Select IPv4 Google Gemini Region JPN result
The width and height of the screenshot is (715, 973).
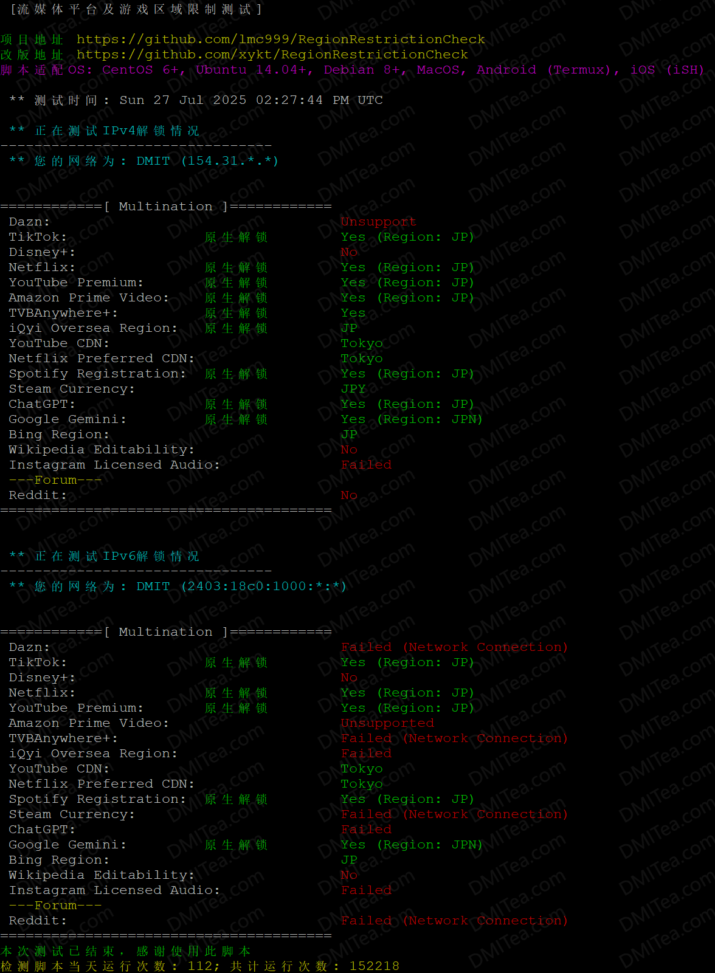(x=412, y=419)
